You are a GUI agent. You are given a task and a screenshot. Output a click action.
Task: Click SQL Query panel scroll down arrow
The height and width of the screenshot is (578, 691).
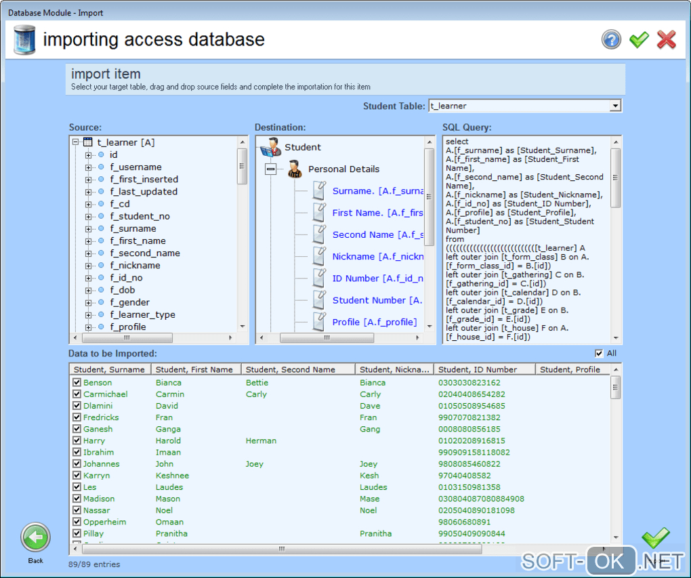click(x=615, y=337)
